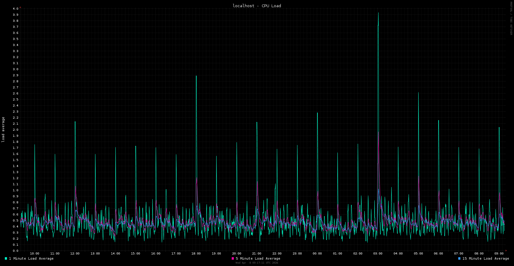Click the magenta 5 Minute Load Average swatch
Screen dimensions: 514x266
pyautogui.click(x=233, y=258)
